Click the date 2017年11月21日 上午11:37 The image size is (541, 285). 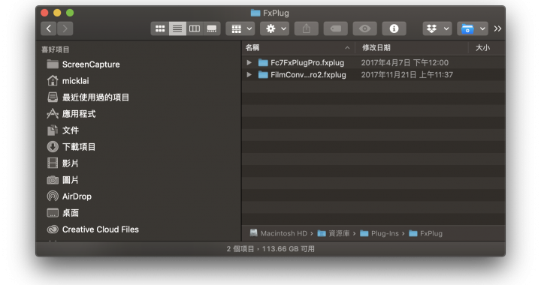point(407,75)
